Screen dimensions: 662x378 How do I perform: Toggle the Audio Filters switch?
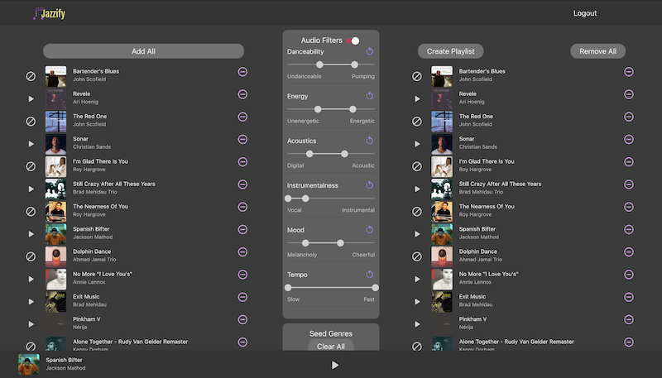pyautogui.click(x=353, y=41)
